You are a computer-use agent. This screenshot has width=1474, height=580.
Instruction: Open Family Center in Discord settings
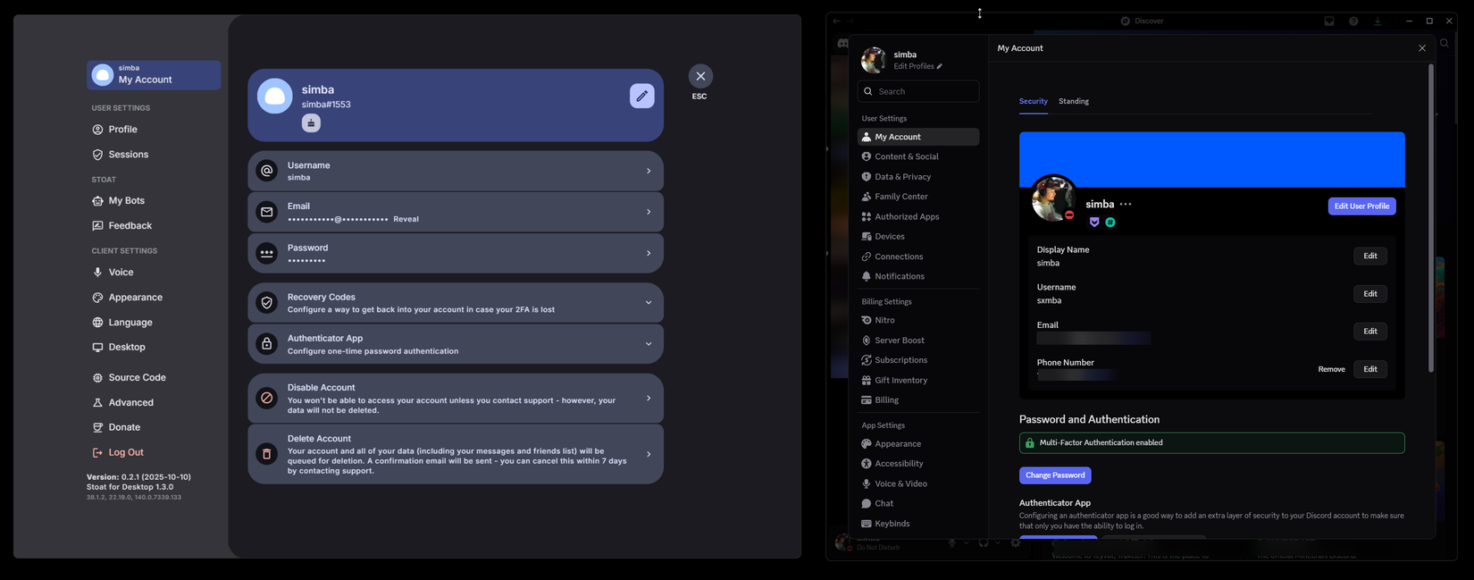pos(918,197)
